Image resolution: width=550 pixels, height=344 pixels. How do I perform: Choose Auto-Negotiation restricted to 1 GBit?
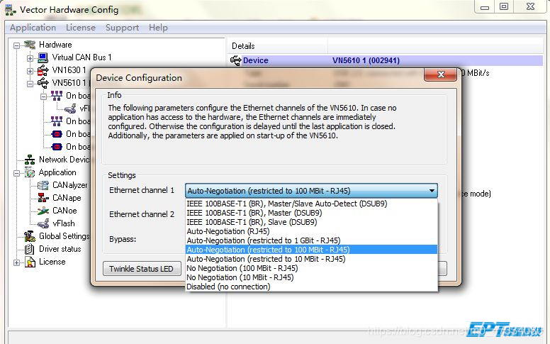[x=311, y=240]
